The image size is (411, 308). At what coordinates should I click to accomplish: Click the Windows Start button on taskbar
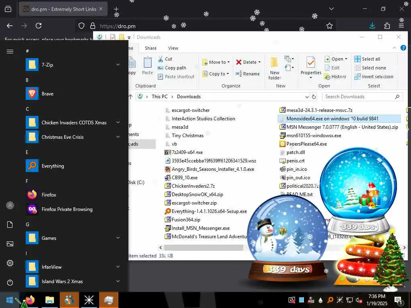pyautogui.click(x=10, y=300)
